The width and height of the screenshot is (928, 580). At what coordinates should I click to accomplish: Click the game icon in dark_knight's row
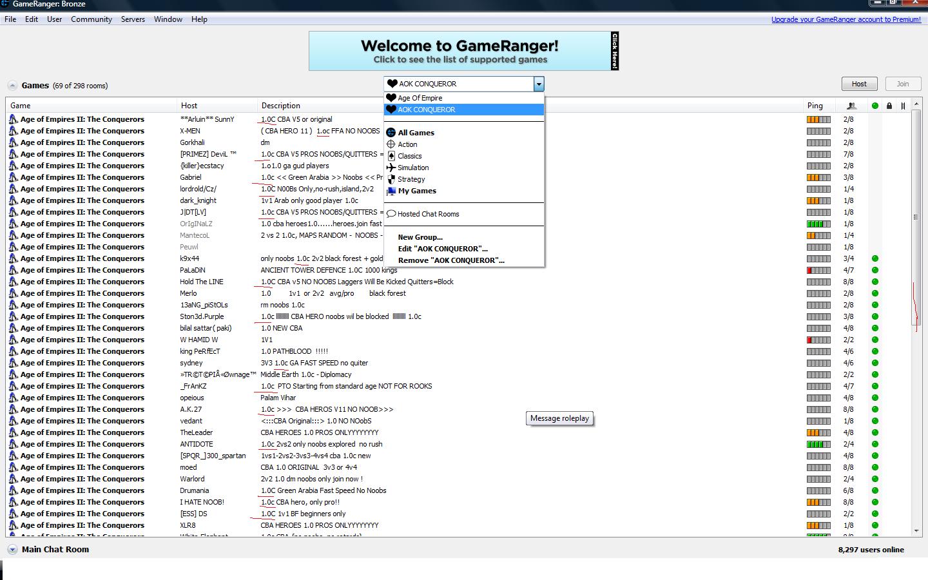tap(13, 200)
